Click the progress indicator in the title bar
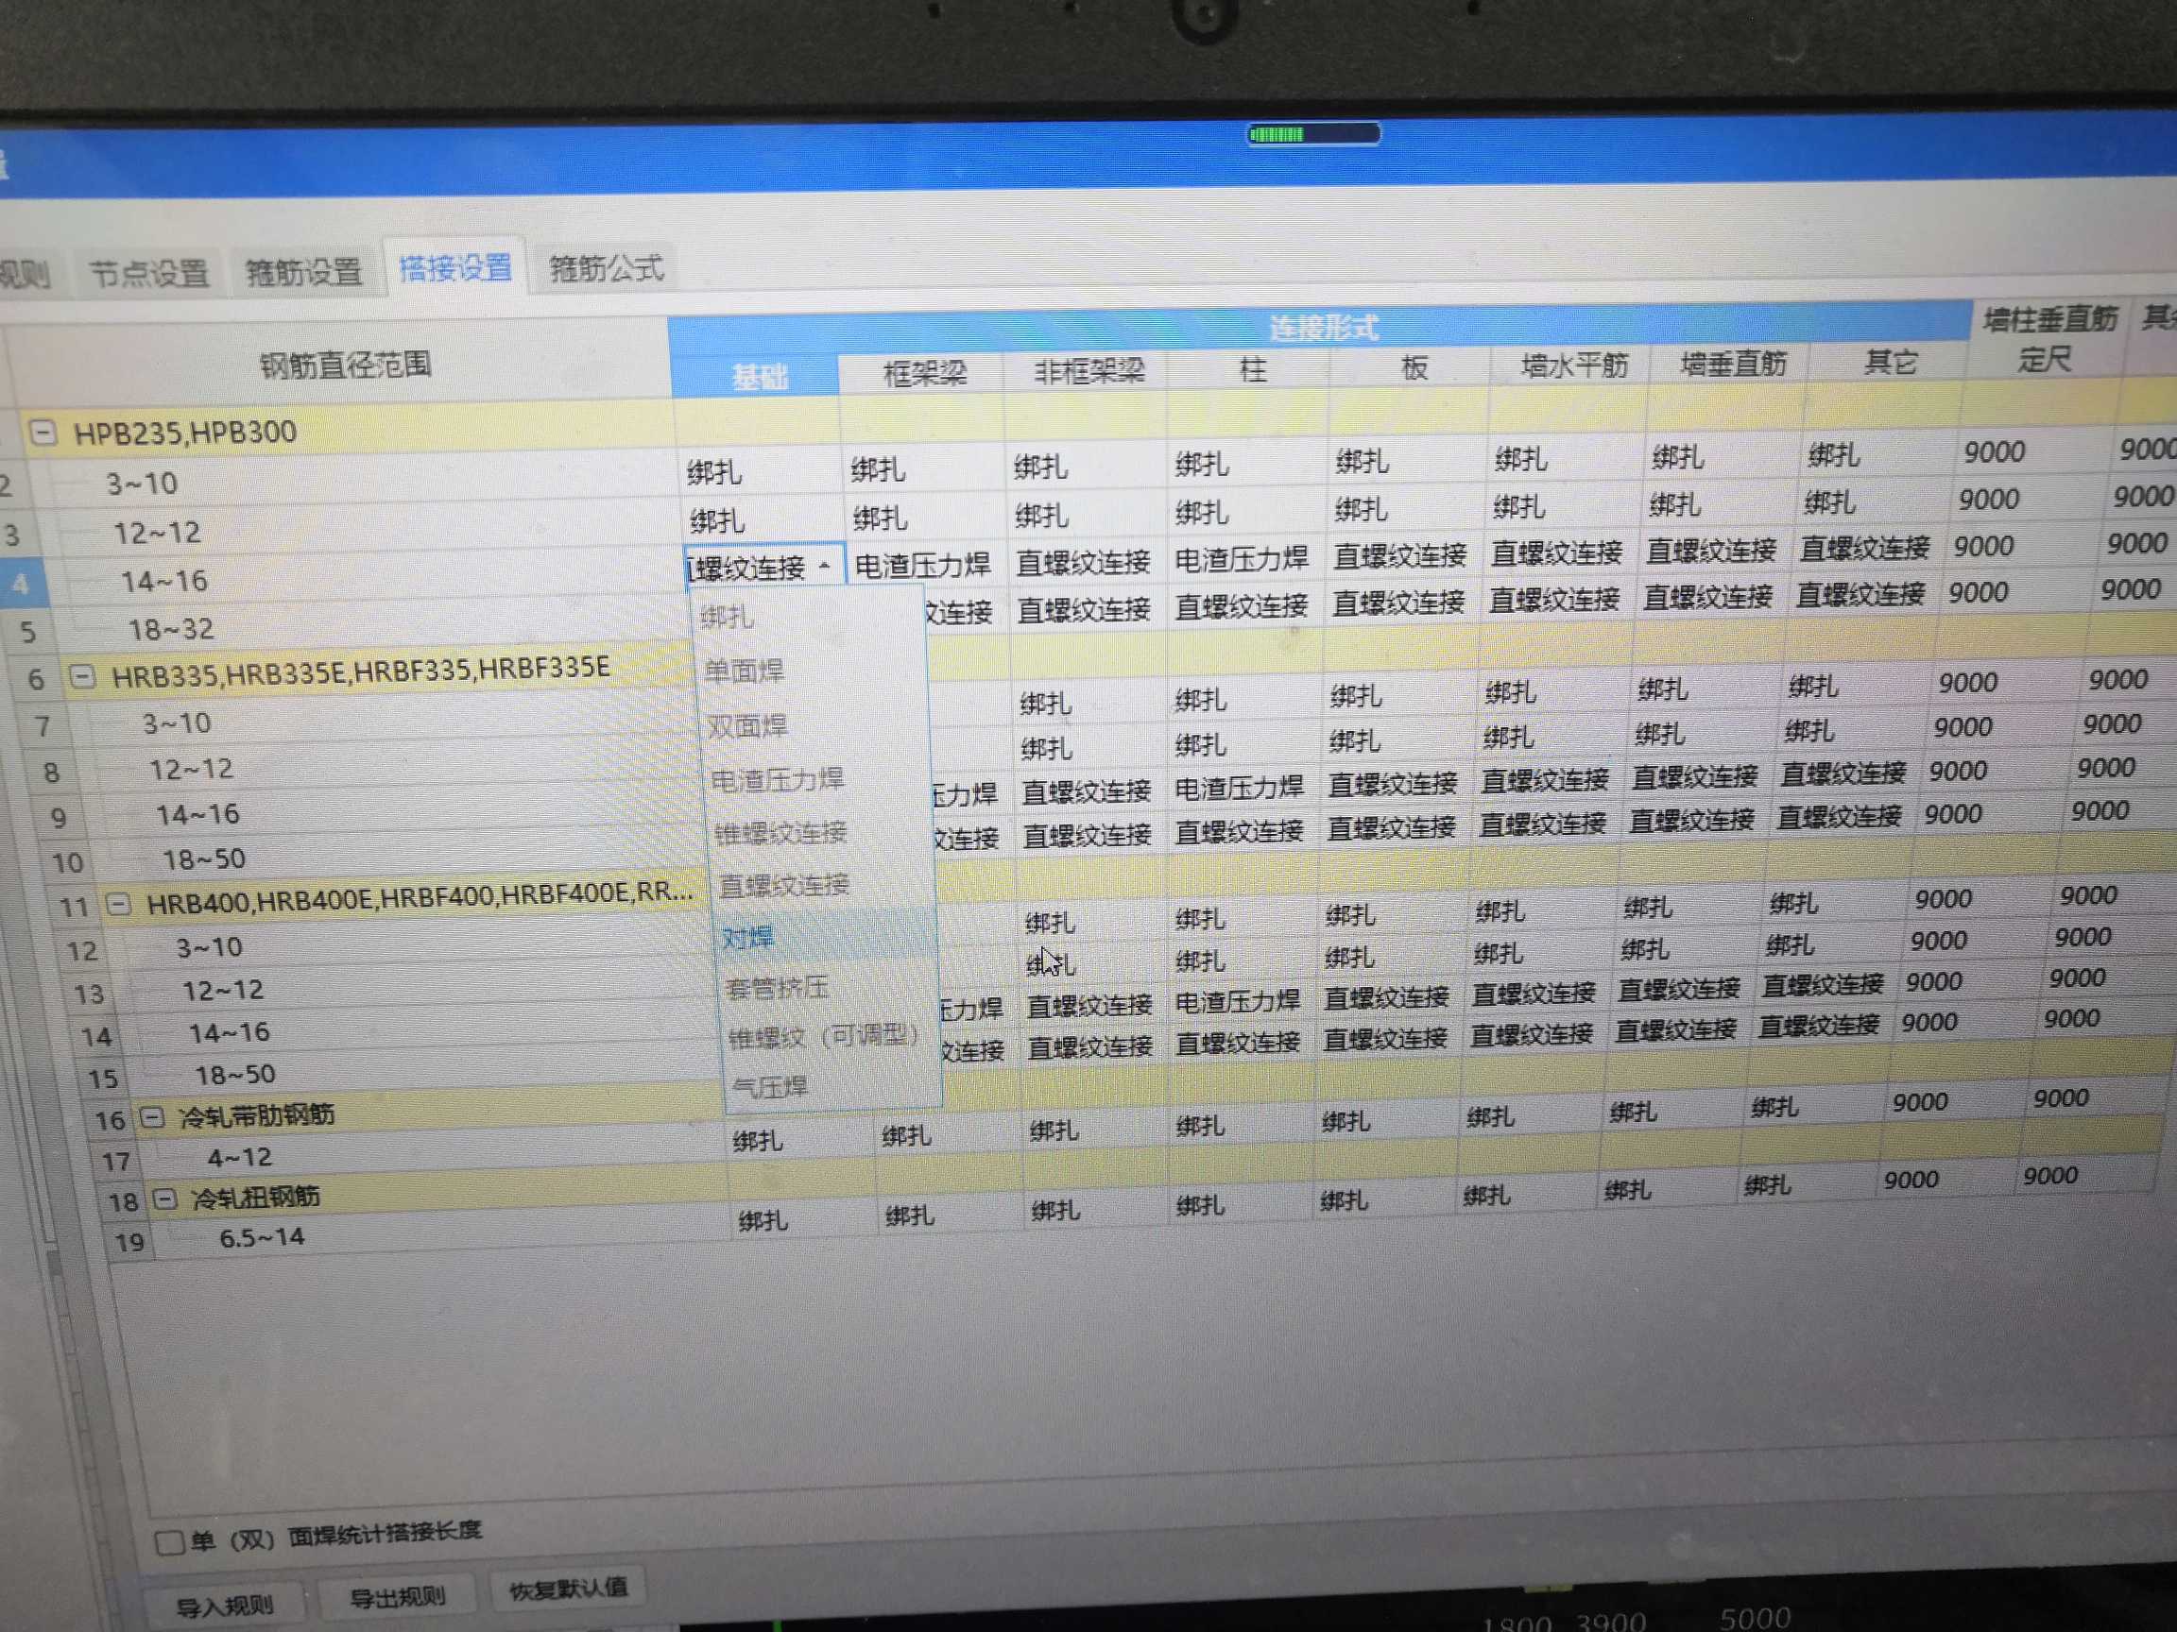Screen dimensions: 2177x1632 1312,134
